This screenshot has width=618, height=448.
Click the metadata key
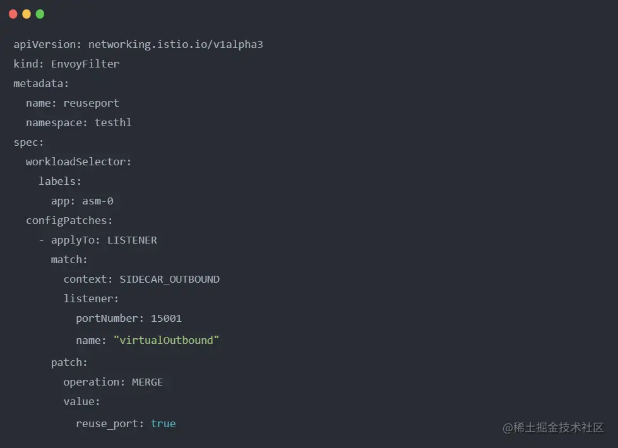[x=41, y=83]
